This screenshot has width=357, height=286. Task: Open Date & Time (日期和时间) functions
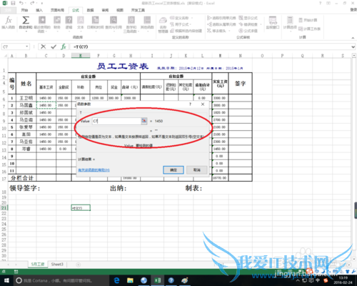click(95, 23)
